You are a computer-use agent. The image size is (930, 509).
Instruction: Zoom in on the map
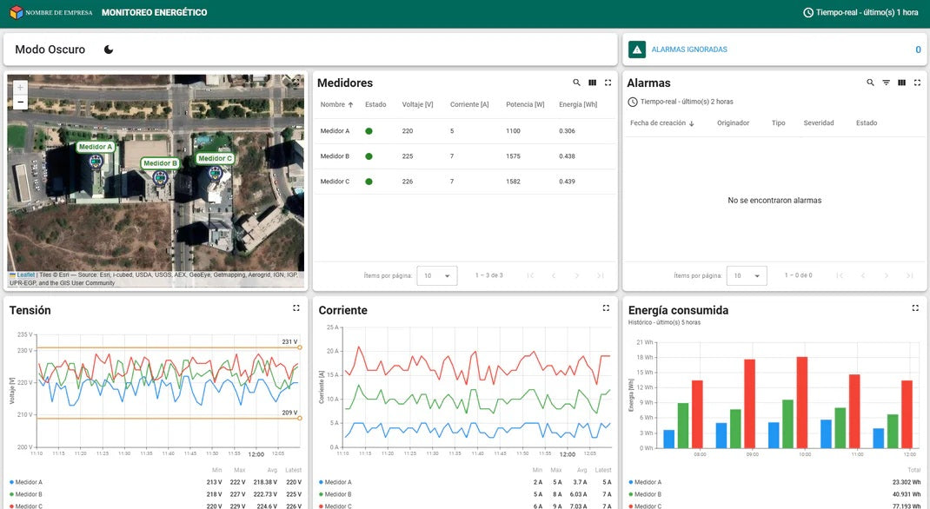pos(21,88)
